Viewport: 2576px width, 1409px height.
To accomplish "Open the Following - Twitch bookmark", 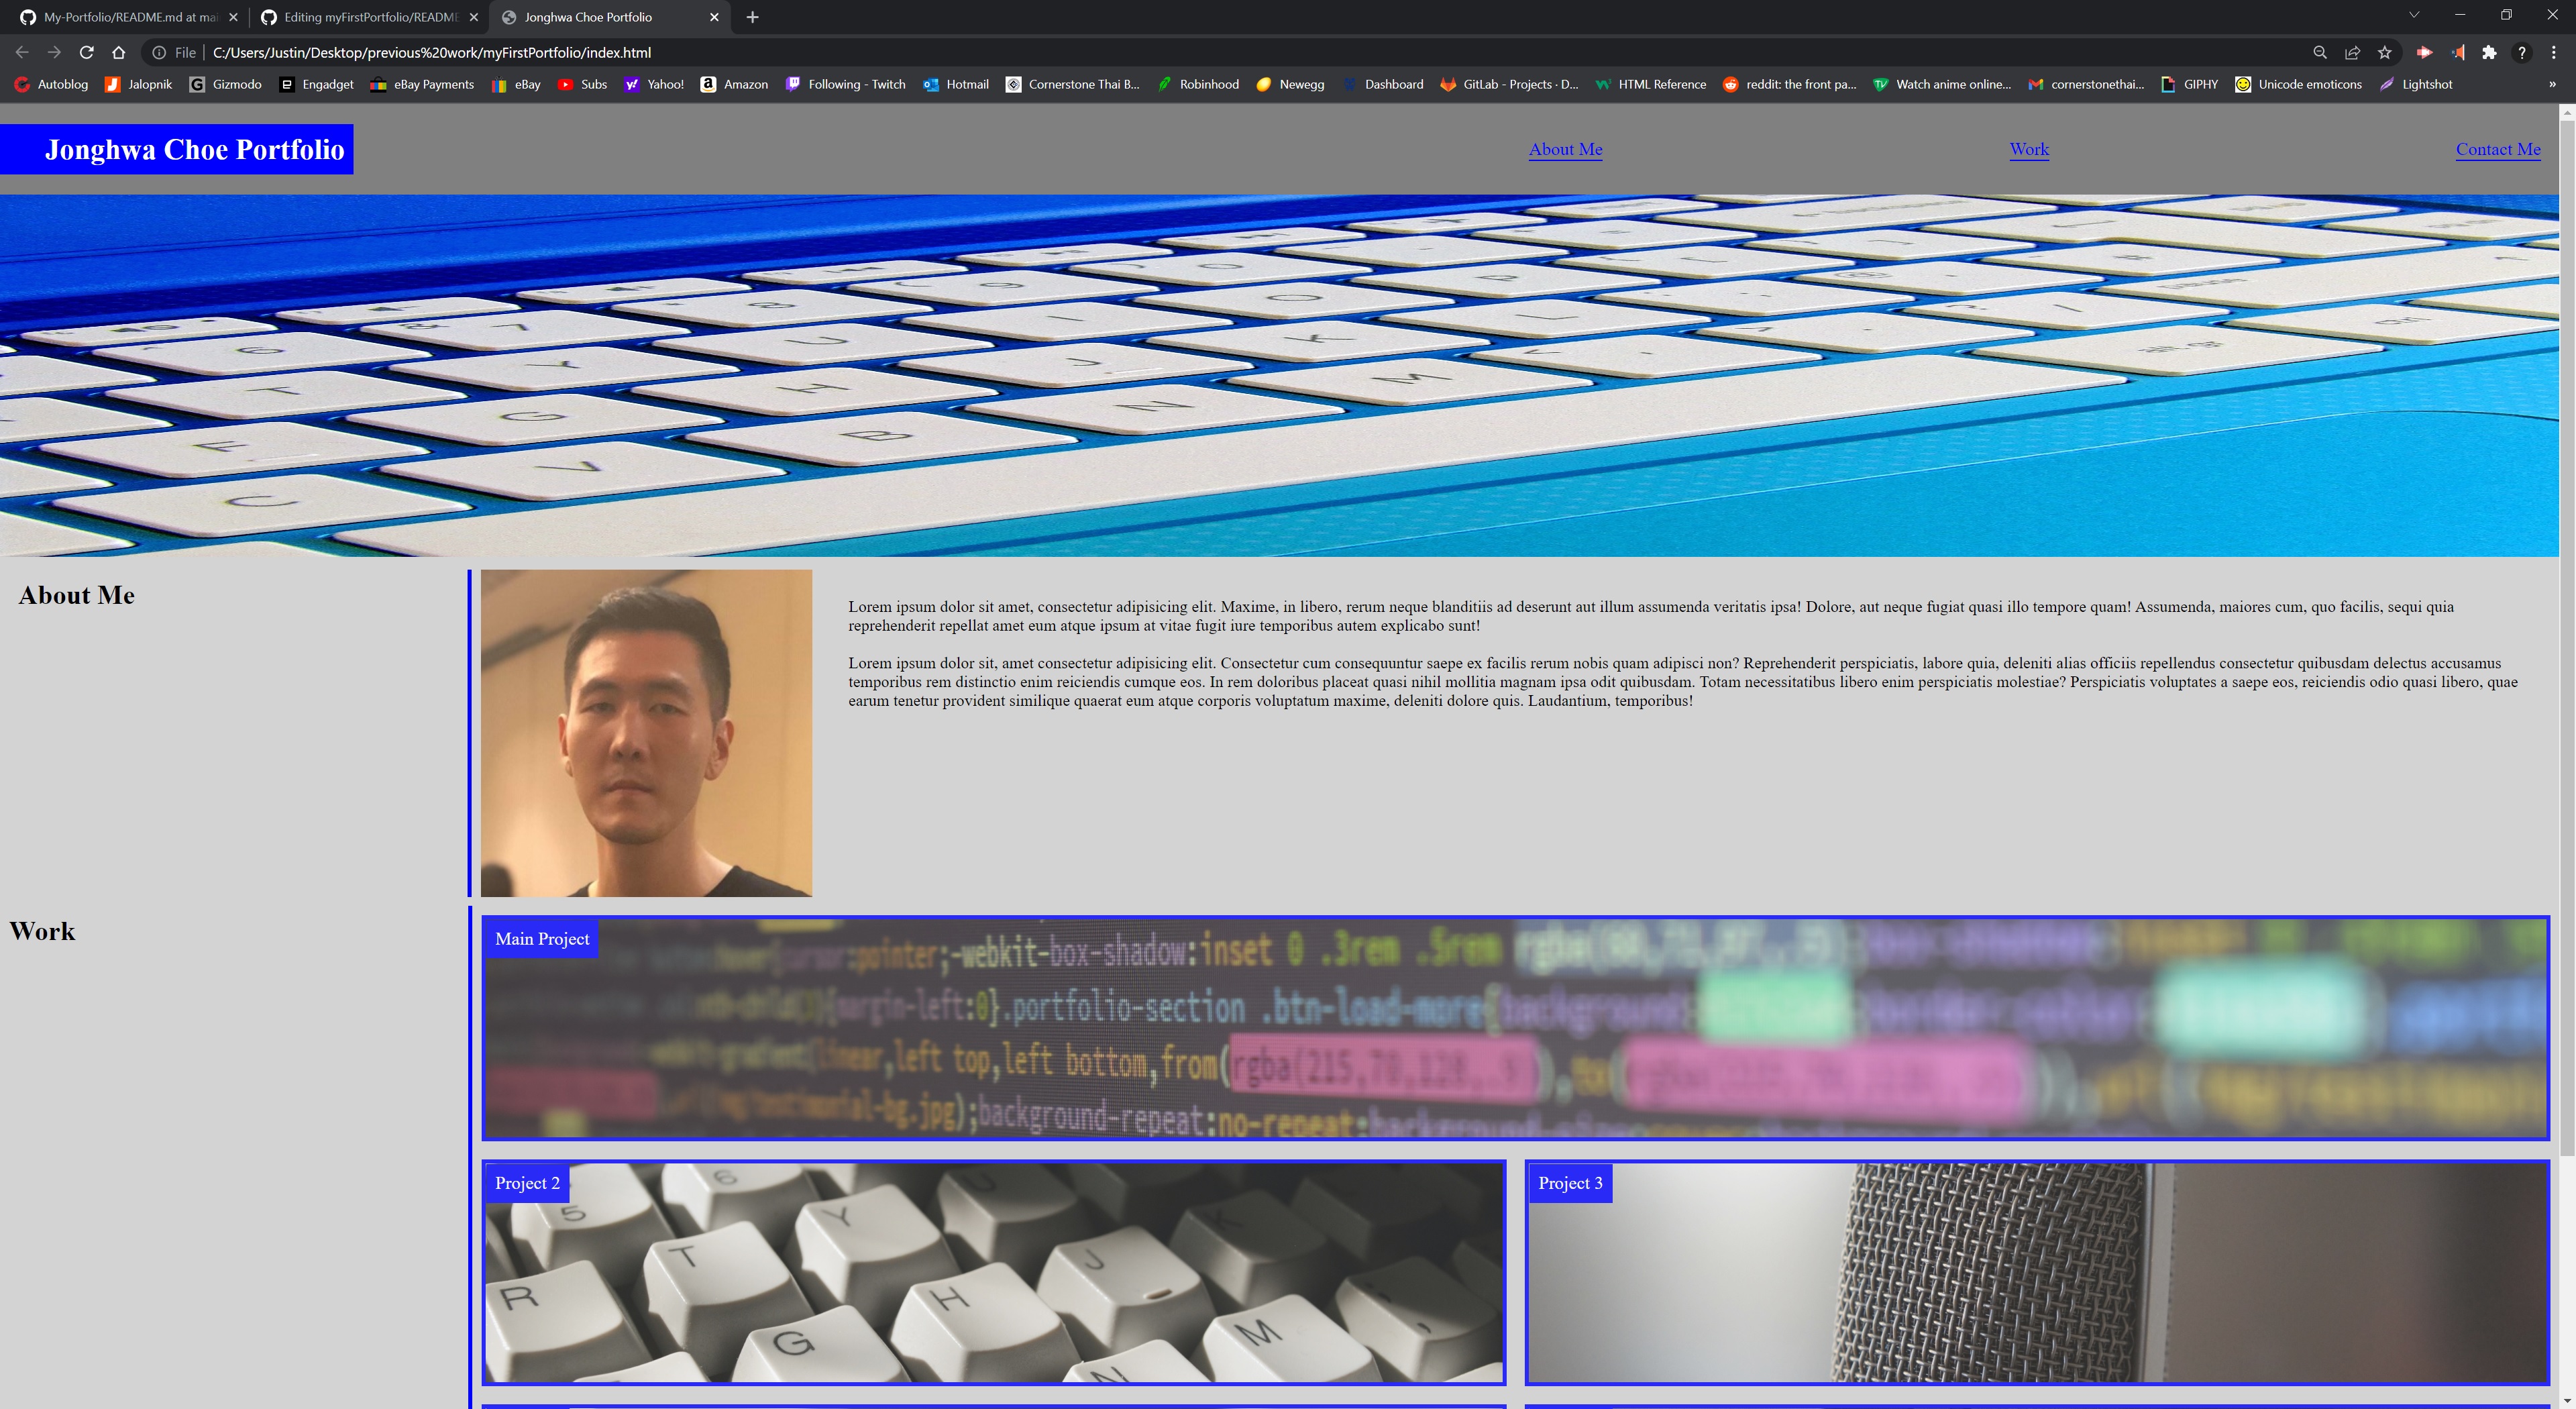I will point(845,84).
